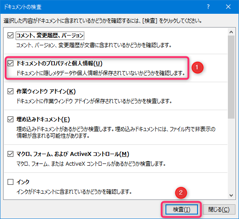Click description 埋め込みドキュメントがあるかどうか検査します
This screenshot has width=239, height=219.
click(x=116, y=132)
